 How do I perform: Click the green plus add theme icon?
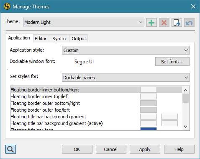pos(151,22)
